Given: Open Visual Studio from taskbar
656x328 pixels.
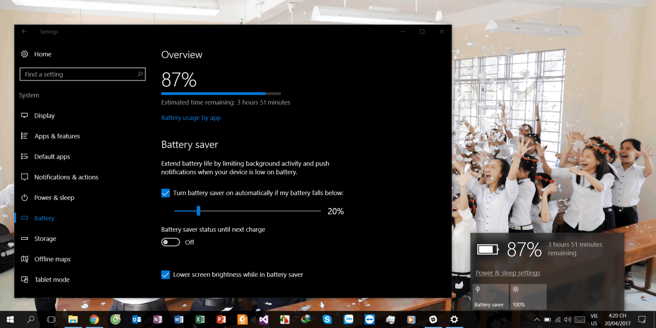Looking at the screenshot, I should tap(264, 319).
